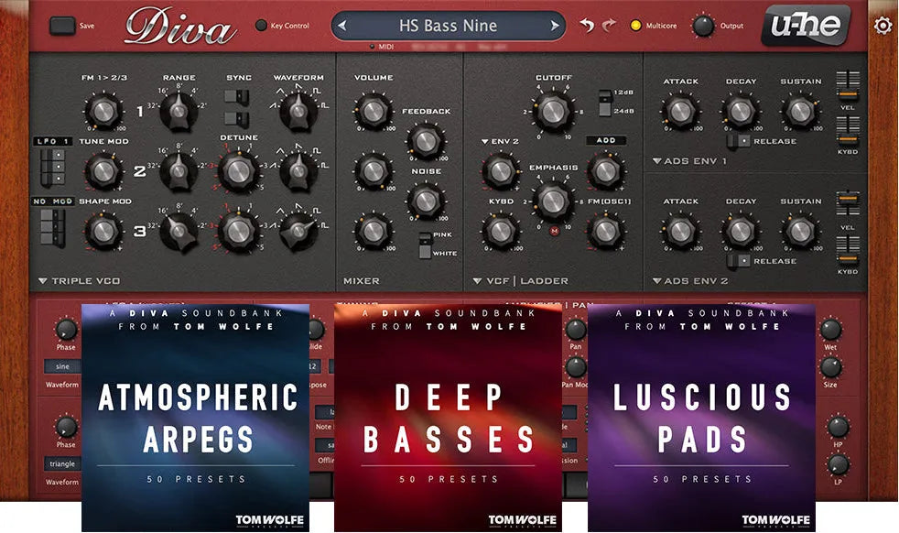This screenshot has height=533, width=899.
Task: Click the HS Bass Nine preset display
Action: pyautogui.click(x=448, y=26)
